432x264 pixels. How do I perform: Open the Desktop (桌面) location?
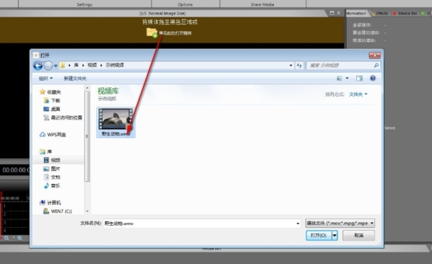coord(52,109)
